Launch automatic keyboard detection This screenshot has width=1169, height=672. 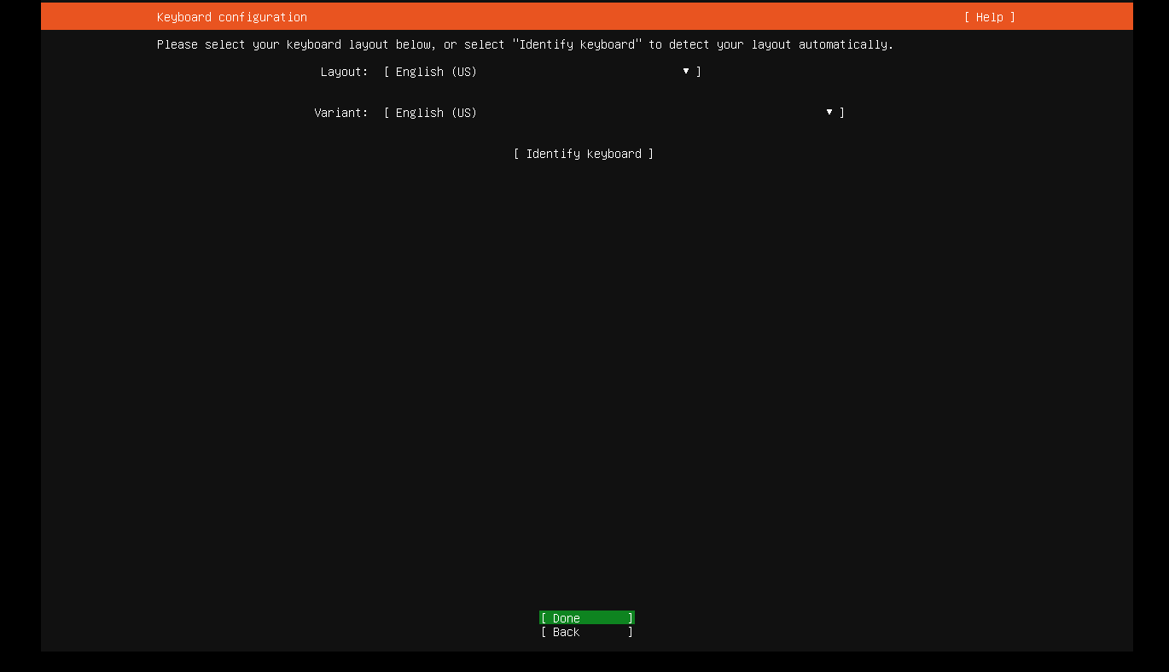click(584, 154)
